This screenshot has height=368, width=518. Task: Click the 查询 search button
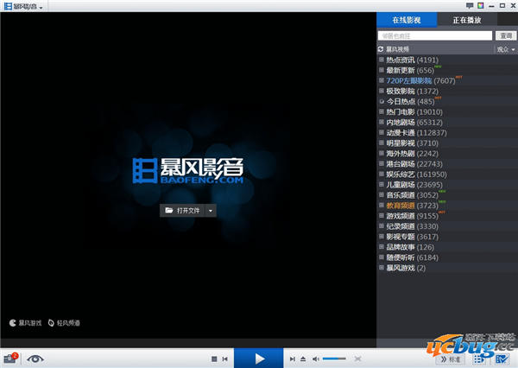[x=506, y=35]
